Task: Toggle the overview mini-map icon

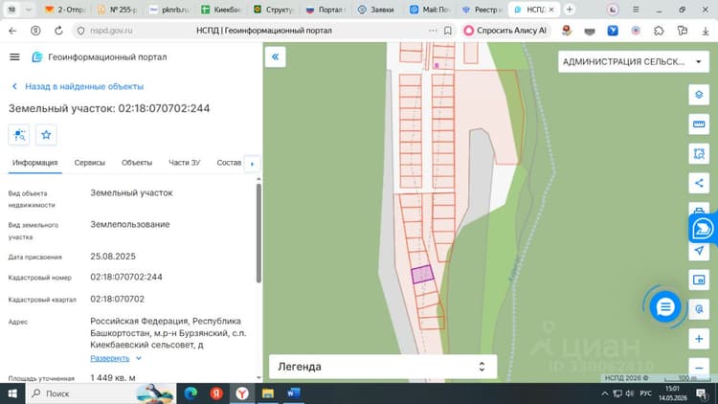Action: pyautogui.click(x=699, y=280)
